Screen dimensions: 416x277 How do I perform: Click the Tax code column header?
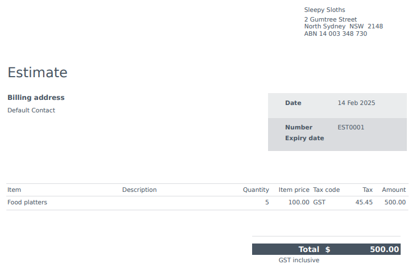[326, 190]
